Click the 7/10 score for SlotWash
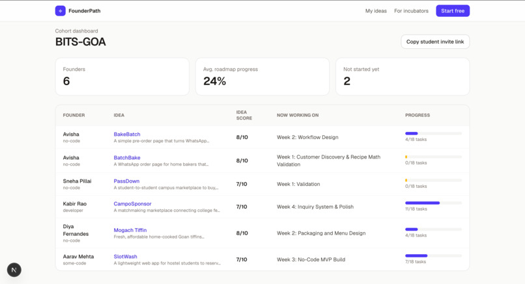 pos(242,259)
